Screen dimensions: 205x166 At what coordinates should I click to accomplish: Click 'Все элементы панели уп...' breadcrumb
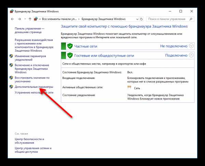coord(59,19)
